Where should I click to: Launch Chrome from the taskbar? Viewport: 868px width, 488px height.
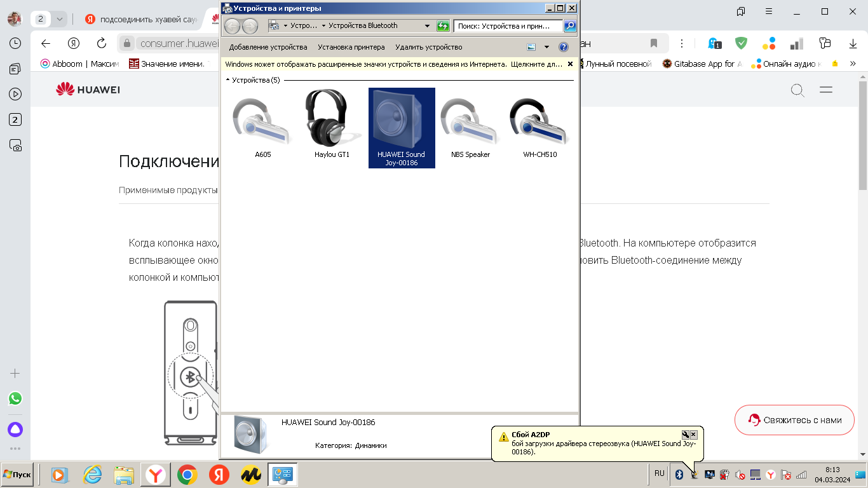point(187,475)
